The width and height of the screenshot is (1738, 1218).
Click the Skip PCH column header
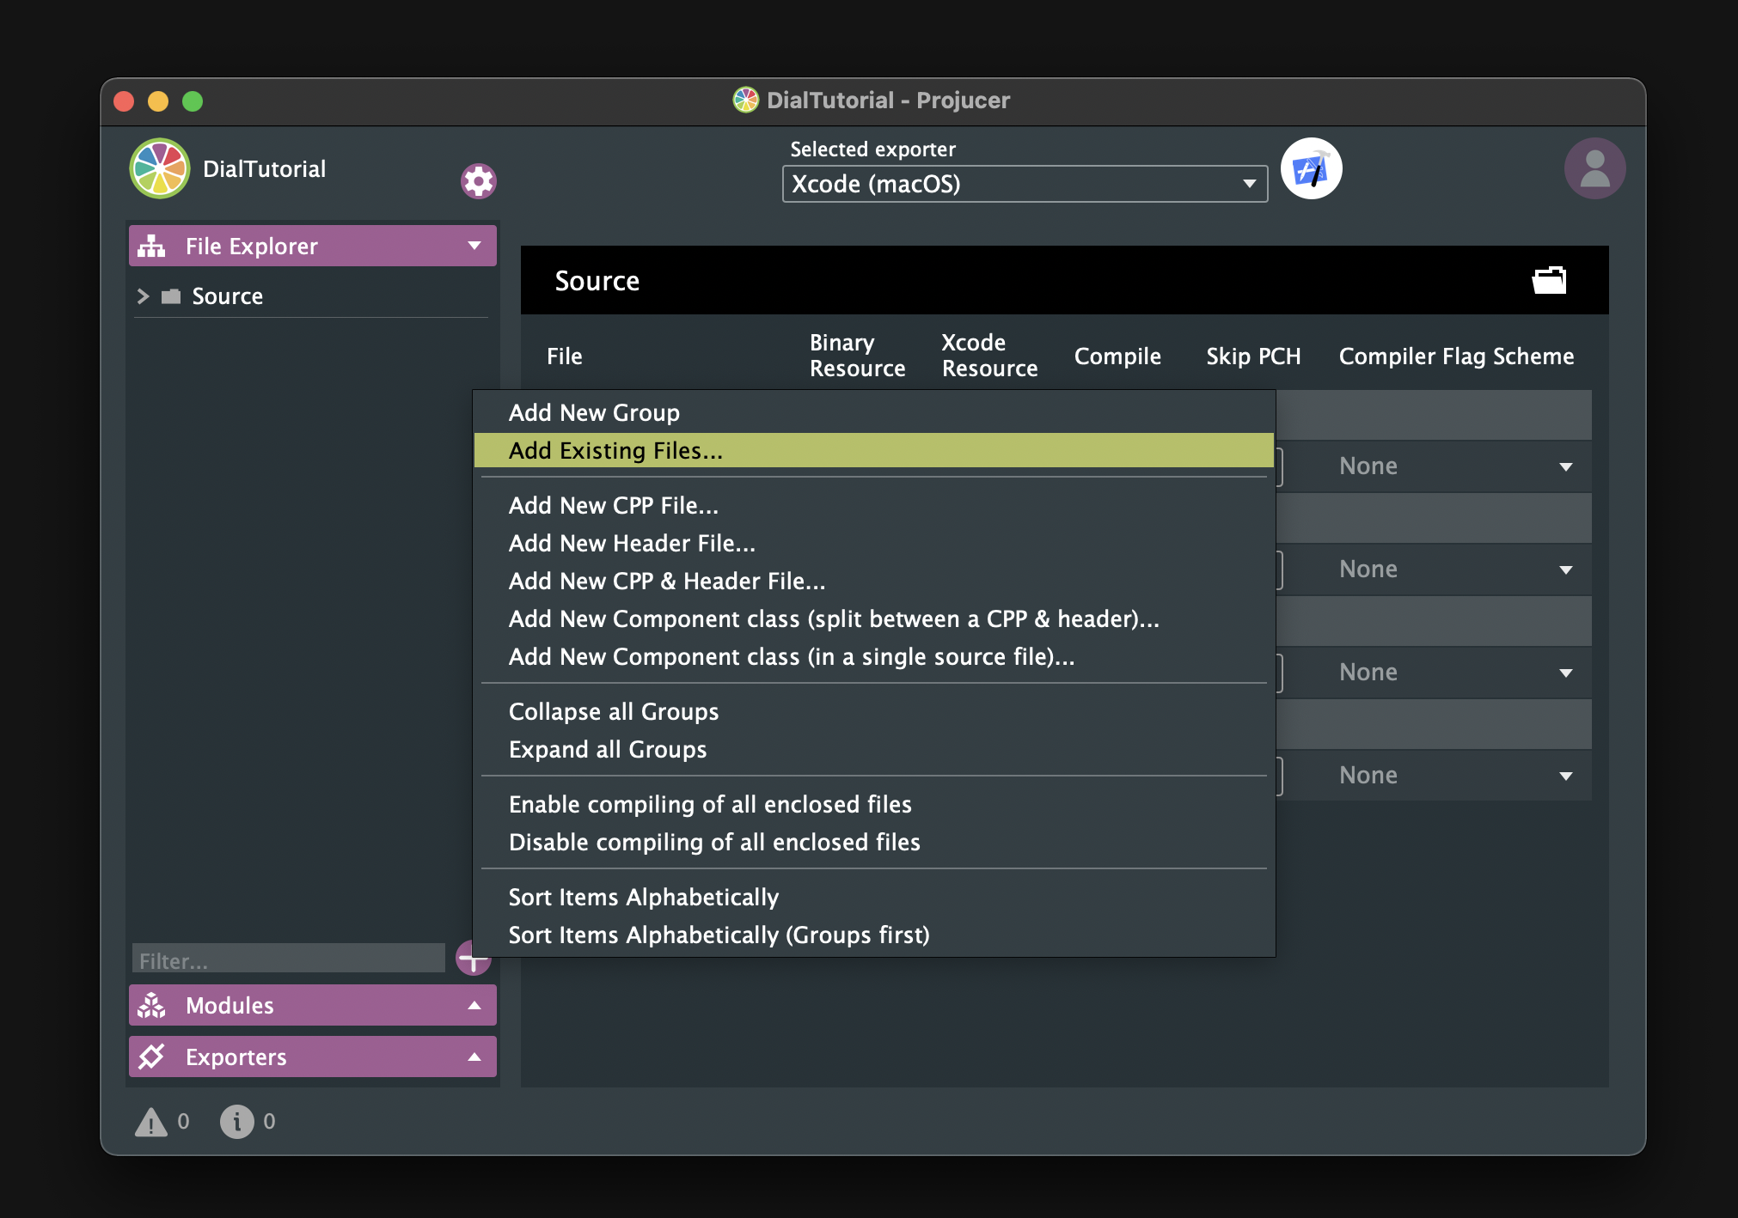(x=1253, y=356)
